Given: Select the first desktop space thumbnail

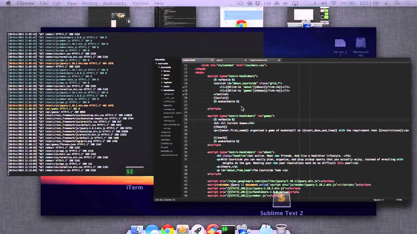Looking at the screenshot, I should click(x=109, y=17).
